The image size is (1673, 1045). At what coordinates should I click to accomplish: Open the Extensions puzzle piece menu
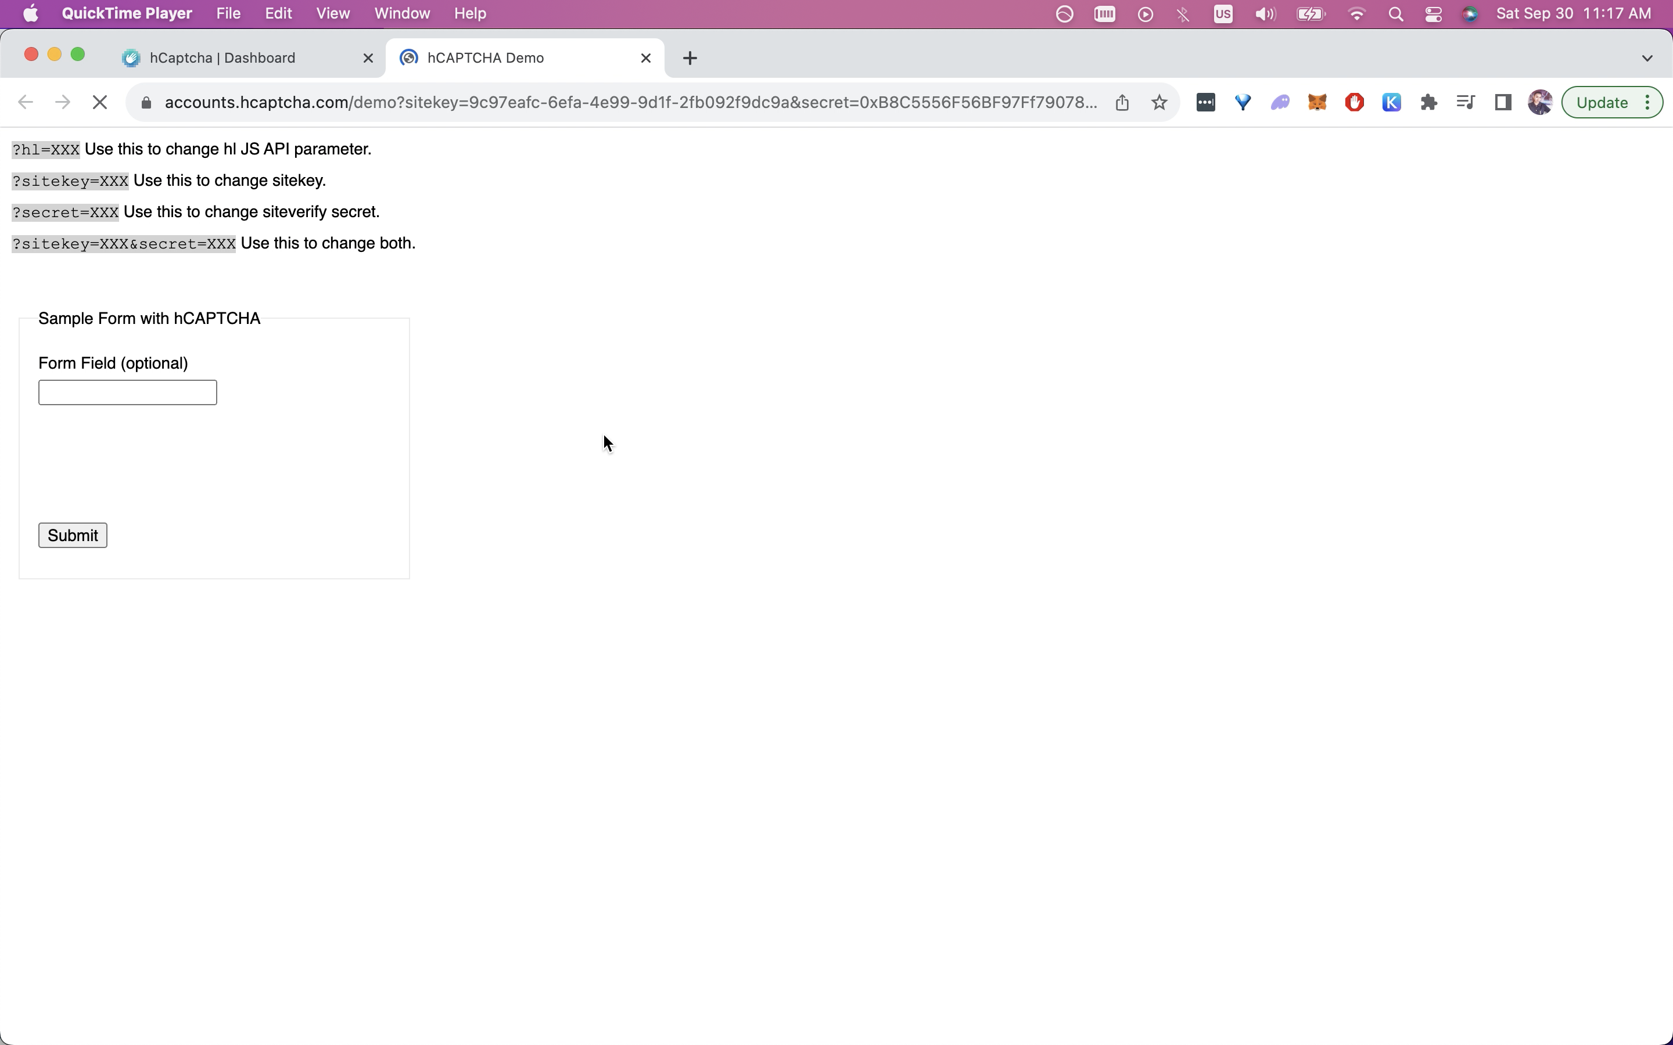[1428, 102]
